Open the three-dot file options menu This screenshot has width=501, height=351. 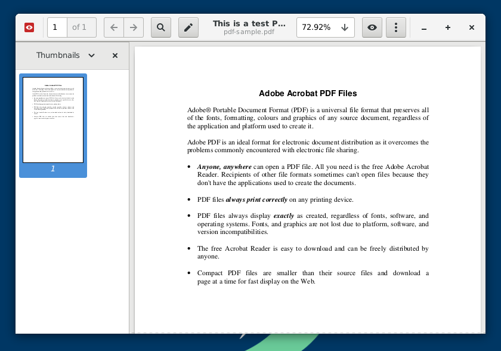point(396,27)
